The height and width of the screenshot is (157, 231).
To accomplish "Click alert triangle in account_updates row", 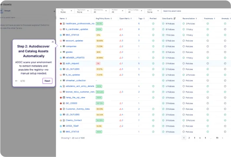I will pos(120,41).
